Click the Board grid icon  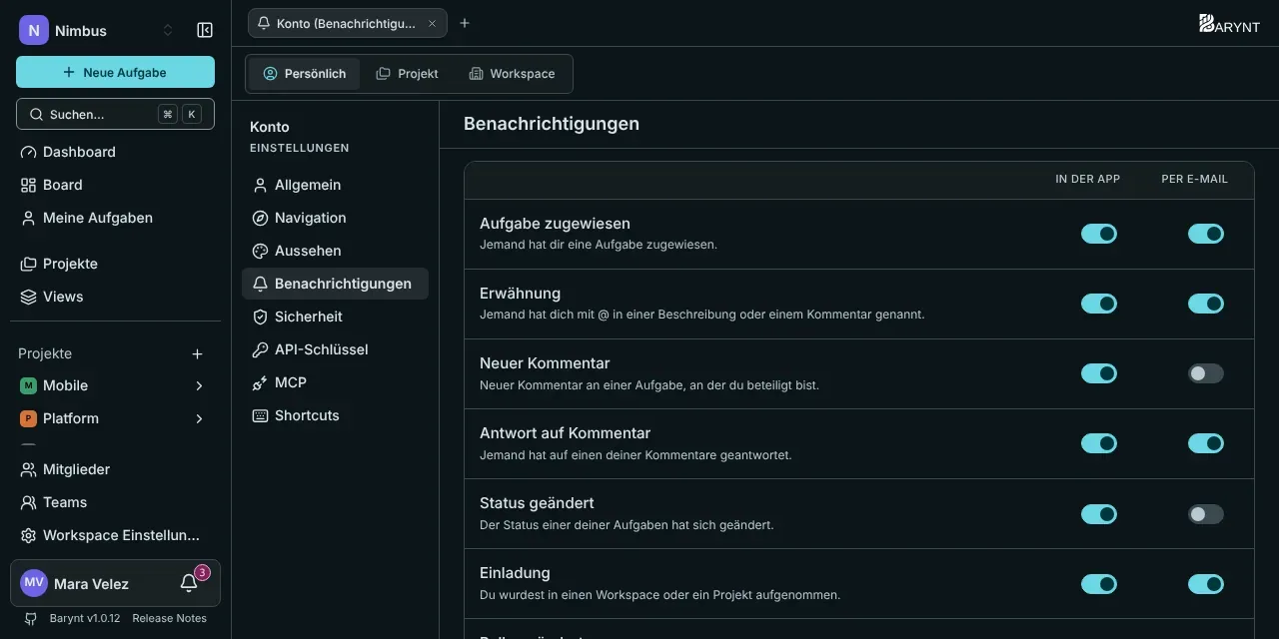pyautogui.click(x=28, y=185)
